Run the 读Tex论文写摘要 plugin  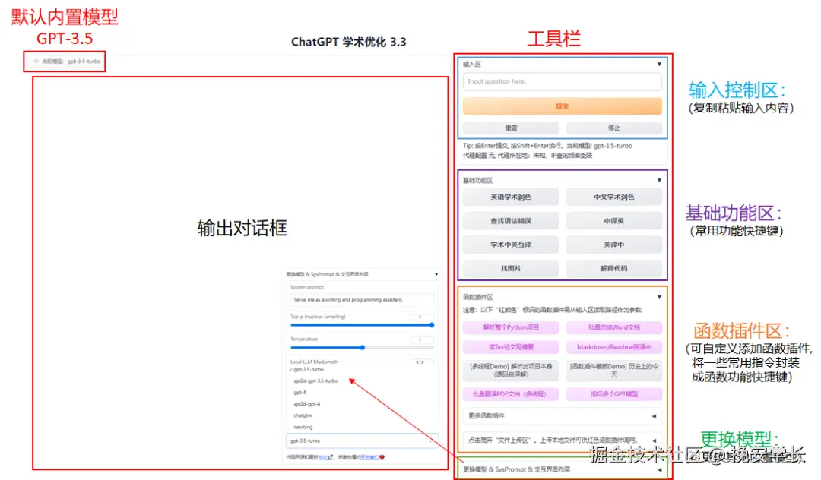click(x=511, y=347)
